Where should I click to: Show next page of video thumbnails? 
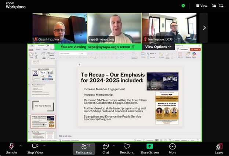(204, 28)
